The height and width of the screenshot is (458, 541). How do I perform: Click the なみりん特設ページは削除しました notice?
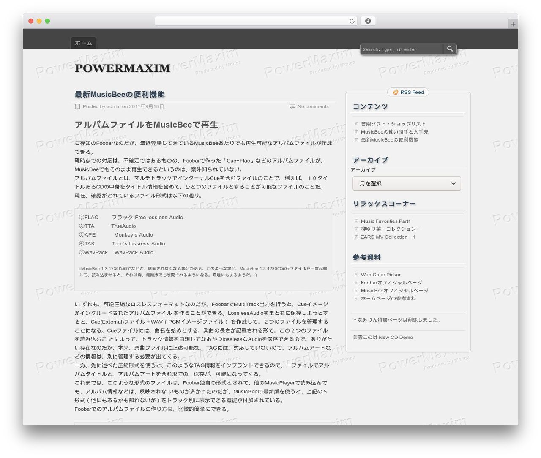coord(397,320)
